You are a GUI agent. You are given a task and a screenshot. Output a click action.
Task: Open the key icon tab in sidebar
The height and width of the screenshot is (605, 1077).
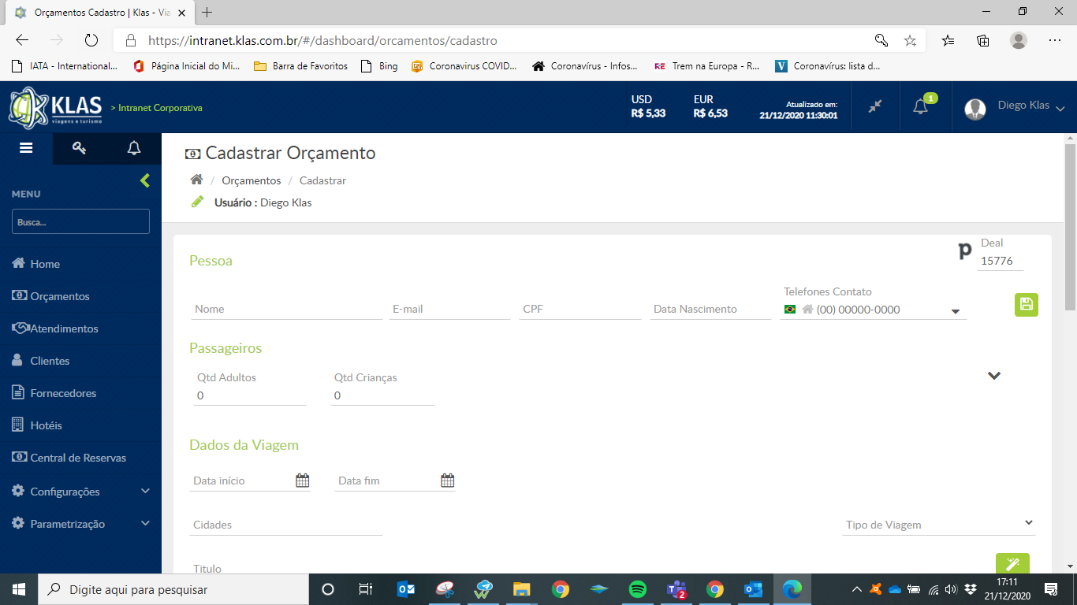[79, 147]
